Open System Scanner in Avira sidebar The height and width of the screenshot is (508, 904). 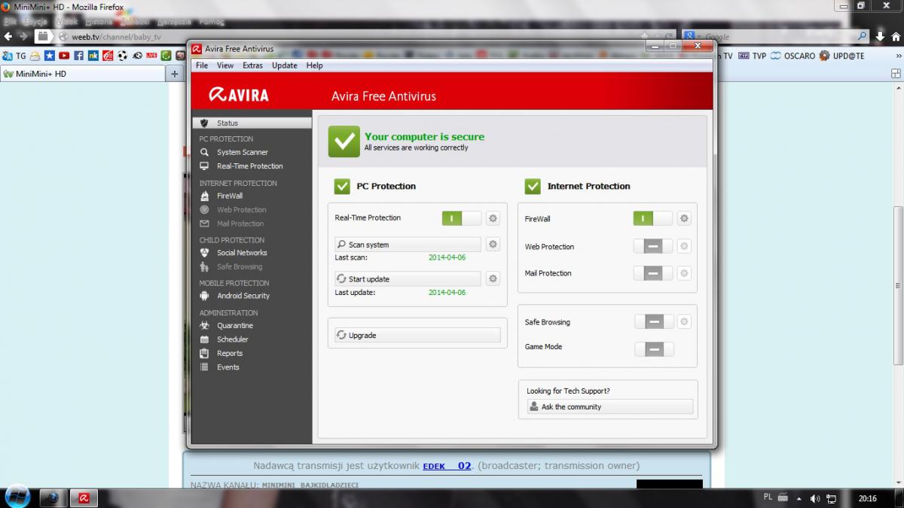[243, 152]
